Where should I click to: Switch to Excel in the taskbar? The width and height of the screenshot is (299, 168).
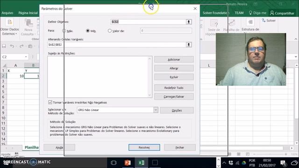click(141, 163)
